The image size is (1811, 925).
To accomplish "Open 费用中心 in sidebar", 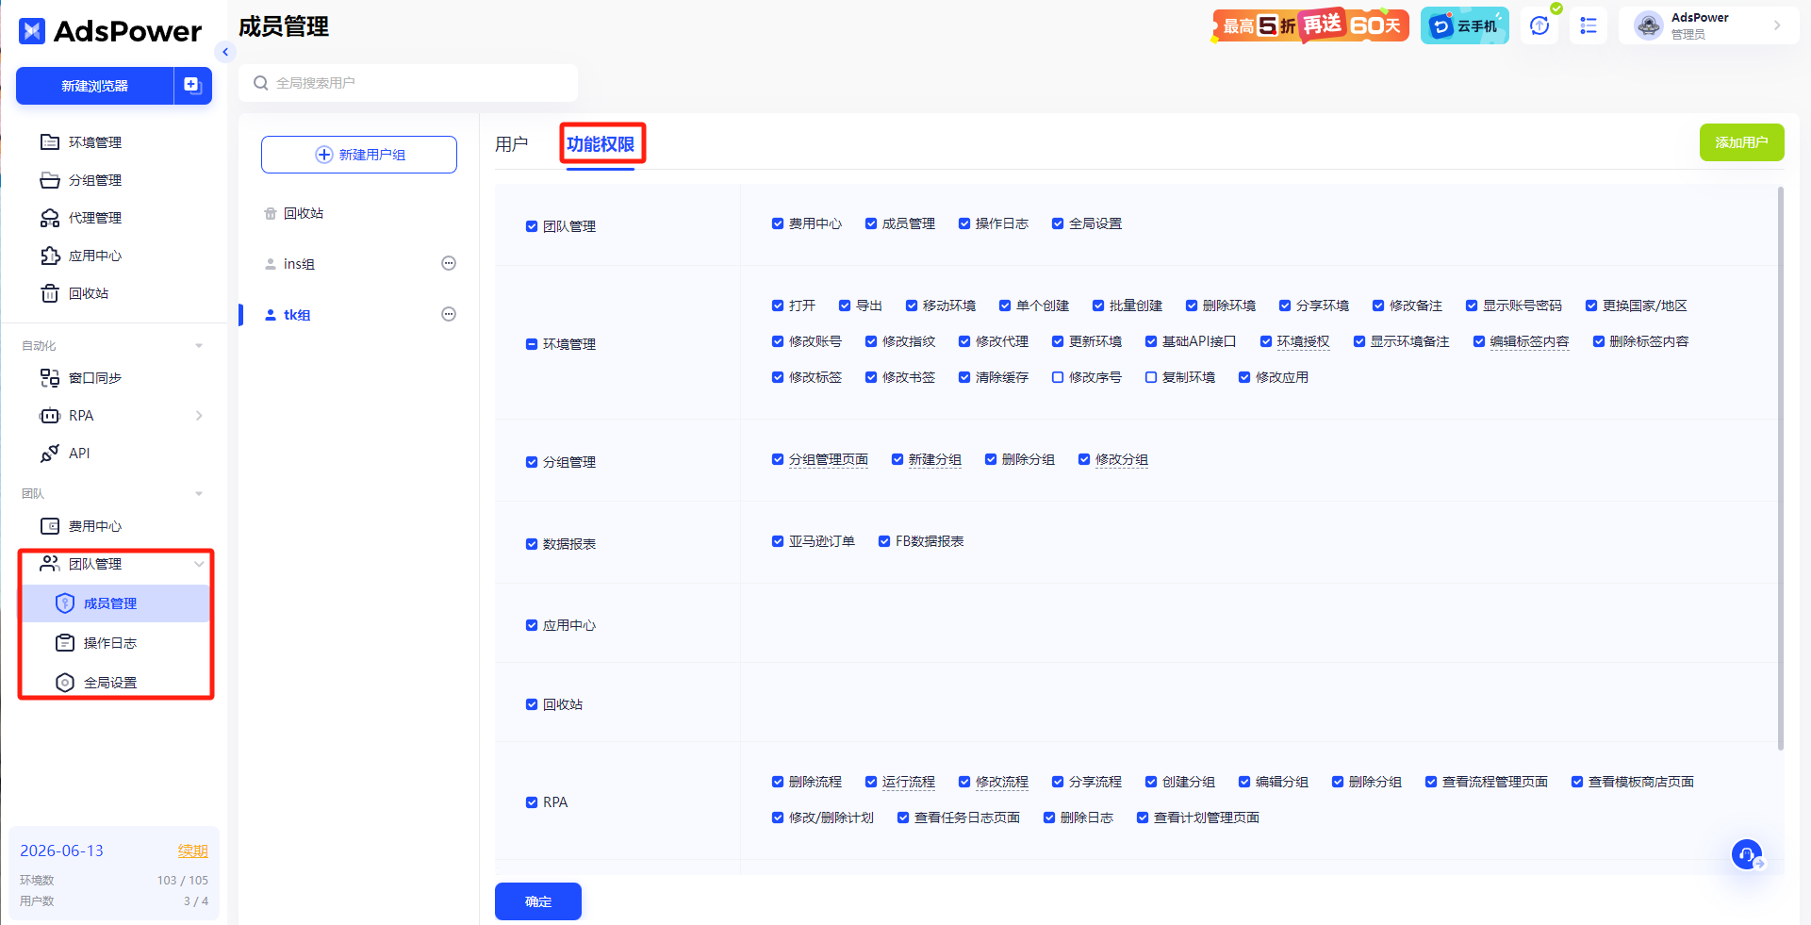I will tap(94, 526).
